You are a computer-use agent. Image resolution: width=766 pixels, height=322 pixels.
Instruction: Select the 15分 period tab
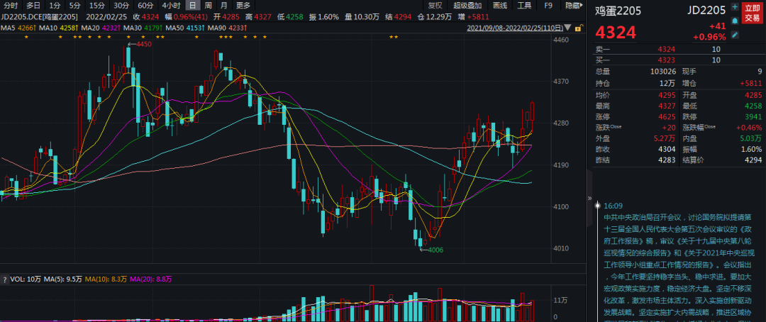coord(96,6)
